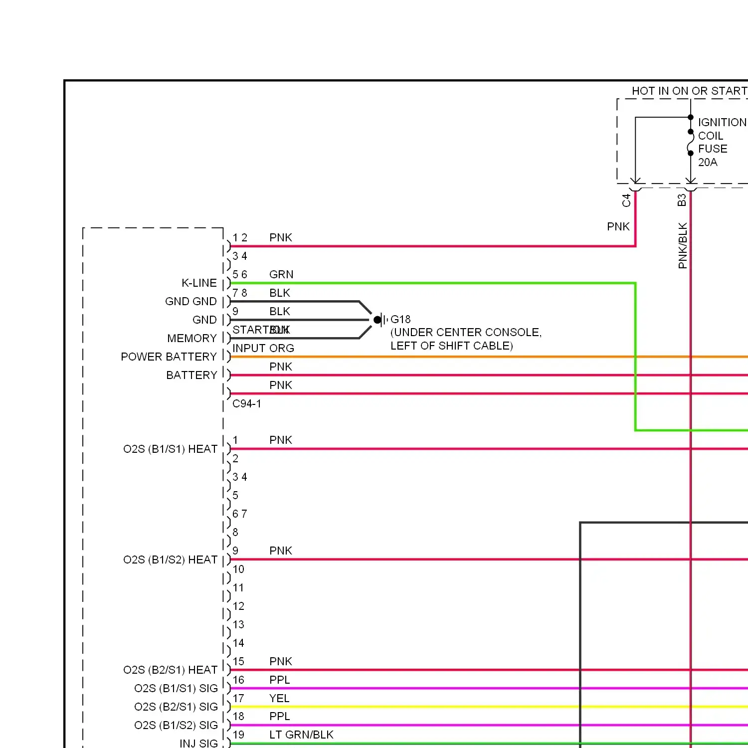Select the O2S (B2/S1) HEAT label
This screenshot has width=748, height=748.
171,670
